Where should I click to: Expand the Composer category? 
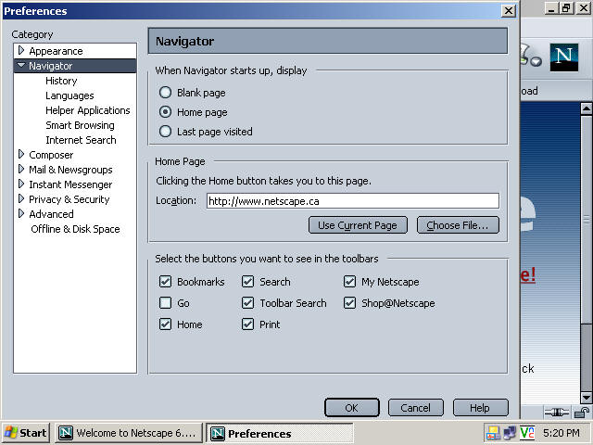[21, 154]
